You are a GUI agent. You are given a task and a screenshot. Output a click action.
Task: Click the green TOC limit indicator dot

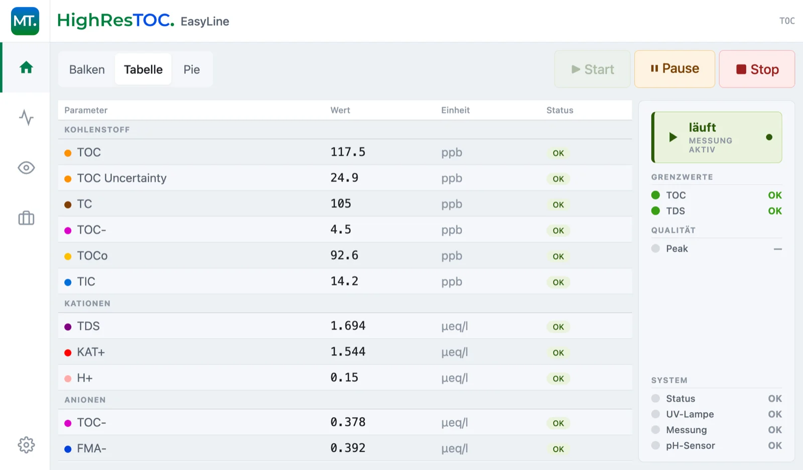655,195
